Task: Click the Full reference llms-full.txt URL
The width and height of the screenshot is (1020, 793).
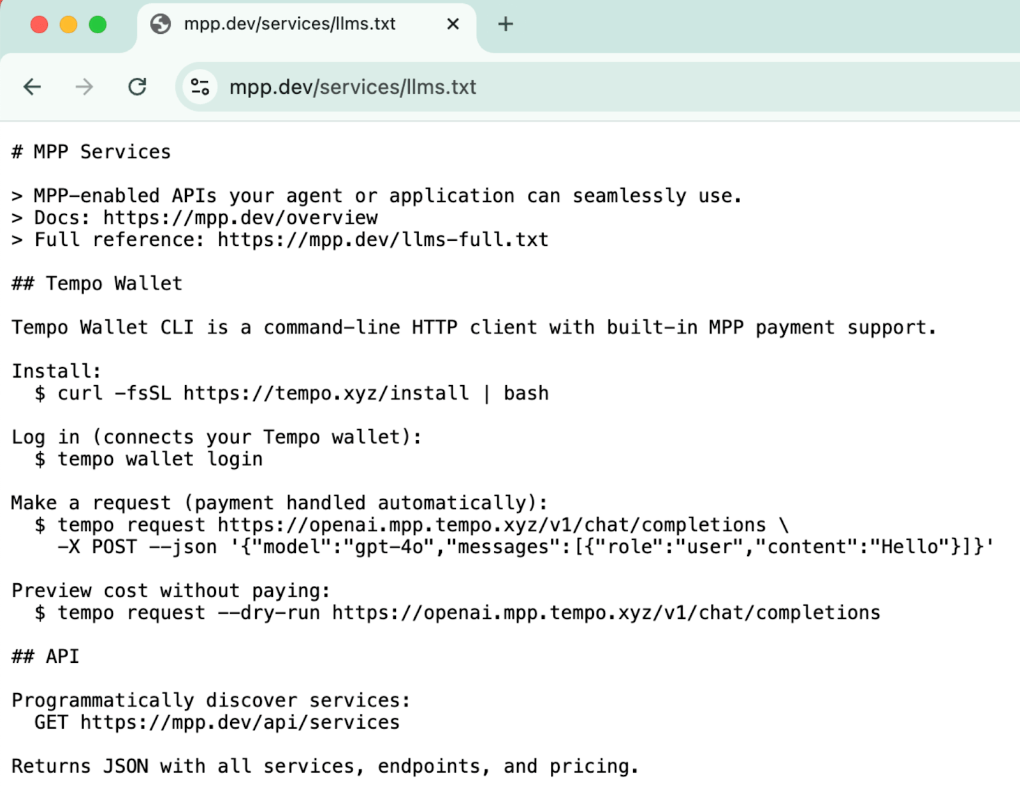Action: [382, 240]
